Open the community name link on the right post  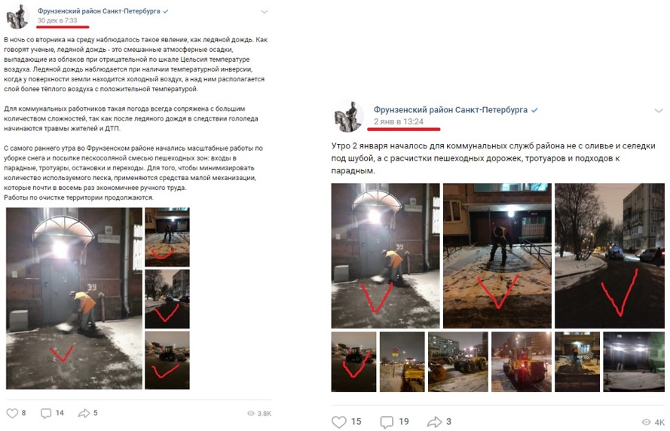click(x=451, y=110)
